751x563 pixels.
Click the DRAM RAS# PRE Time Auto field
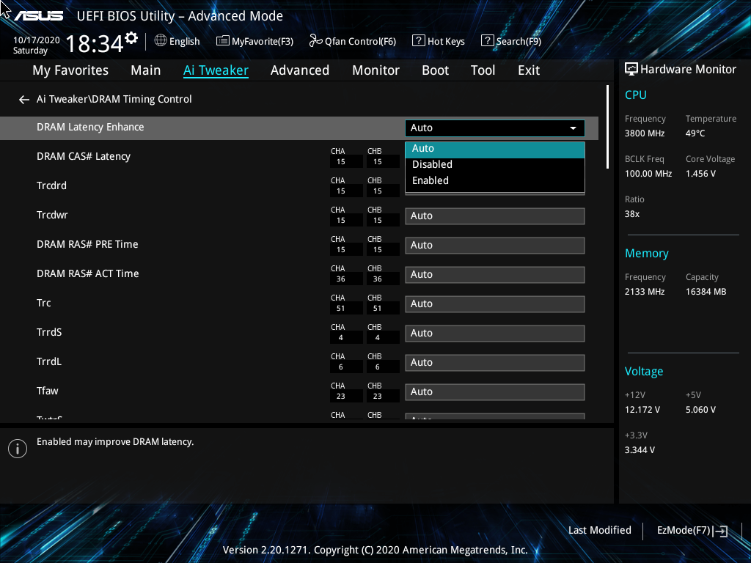tap(495, 245)
